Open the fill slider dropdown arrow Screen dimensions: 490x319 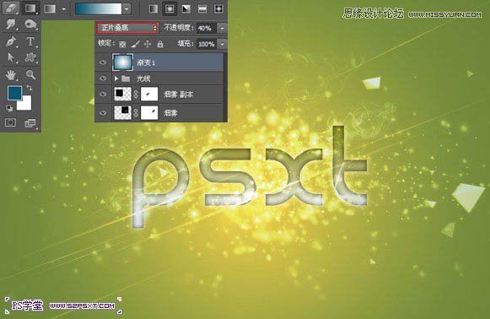click(x=222, y=44)
